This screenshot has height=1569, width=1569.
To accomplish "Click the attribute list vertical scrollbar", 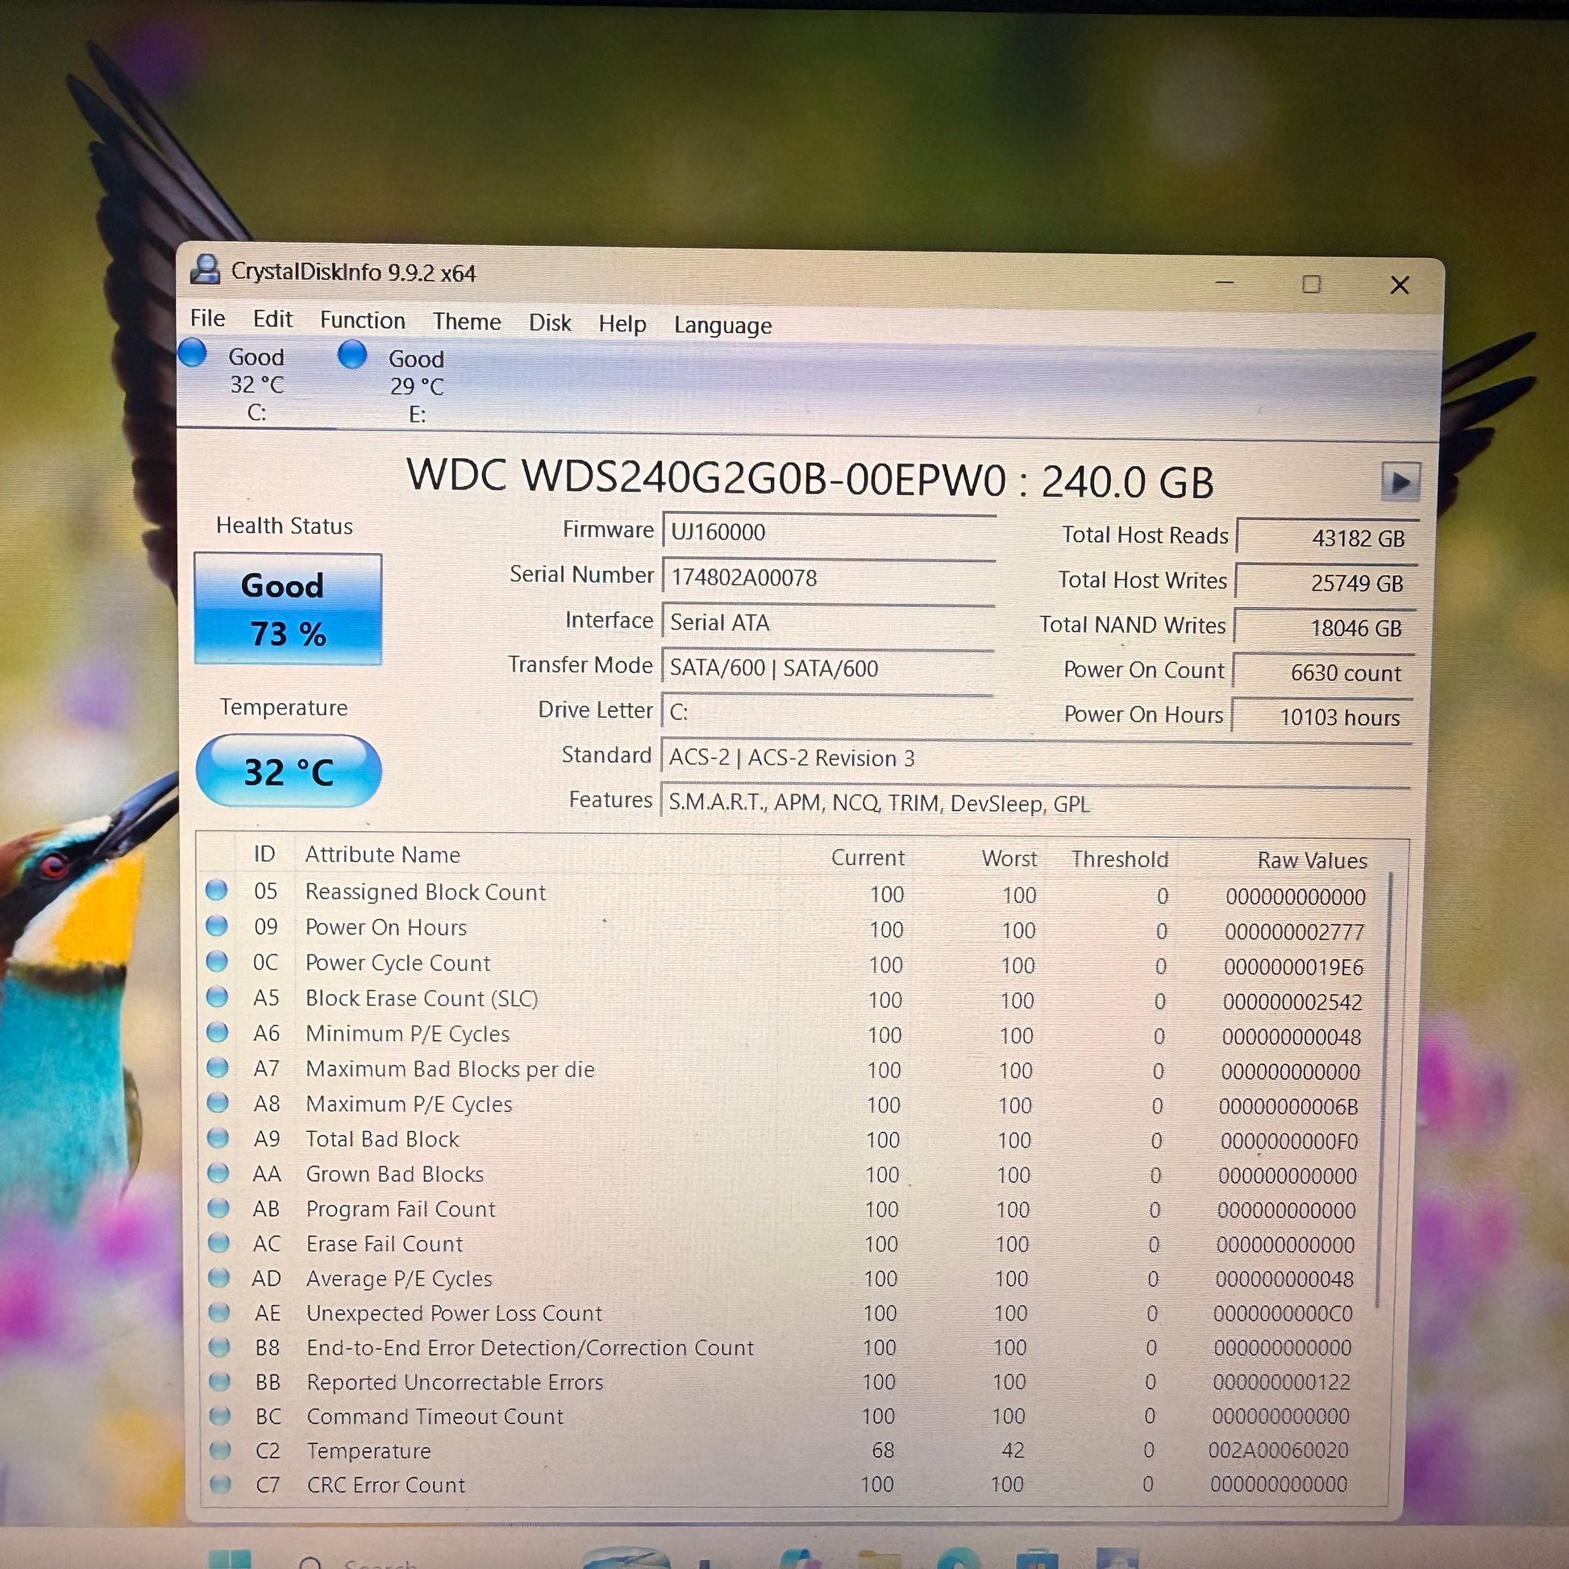I will (x=1383, y=1088).
